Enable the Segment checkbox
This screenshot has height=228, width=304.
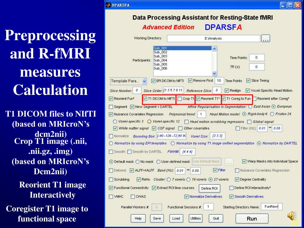(111, 107)
